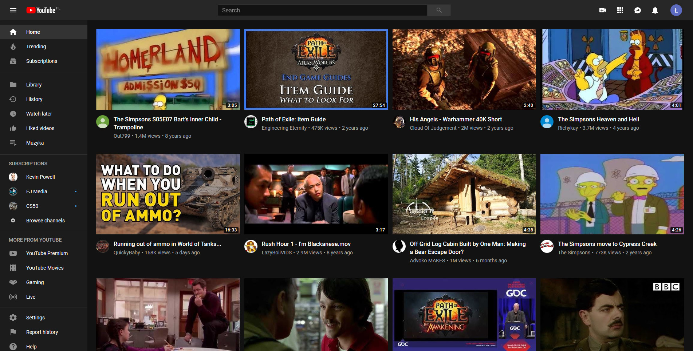
Task: Click inside the Search field
Action: [322, 10]
